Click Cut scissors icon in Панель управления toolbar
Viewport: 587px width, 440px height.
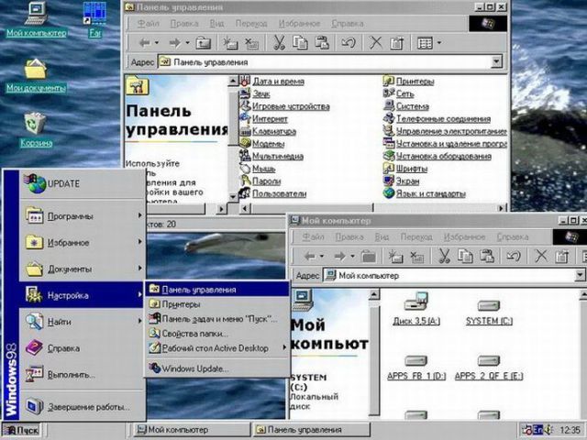[x=278, y=42]
